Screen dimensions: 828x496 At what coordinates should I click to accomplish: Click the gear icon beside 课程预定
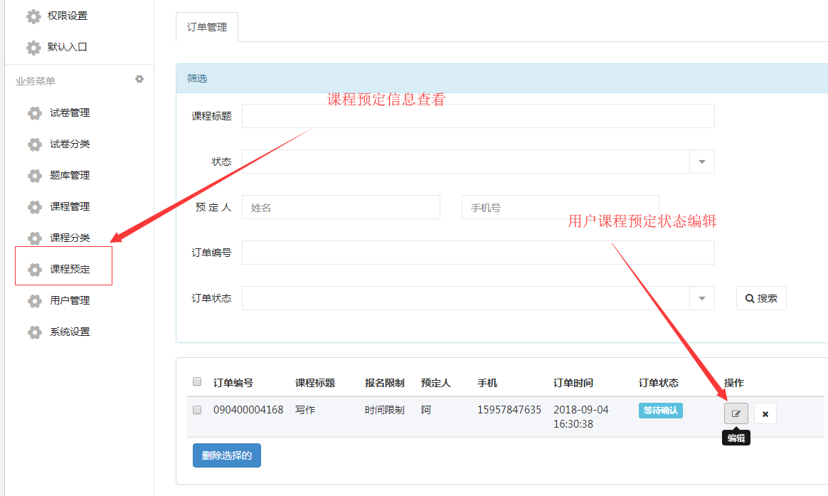35,270
